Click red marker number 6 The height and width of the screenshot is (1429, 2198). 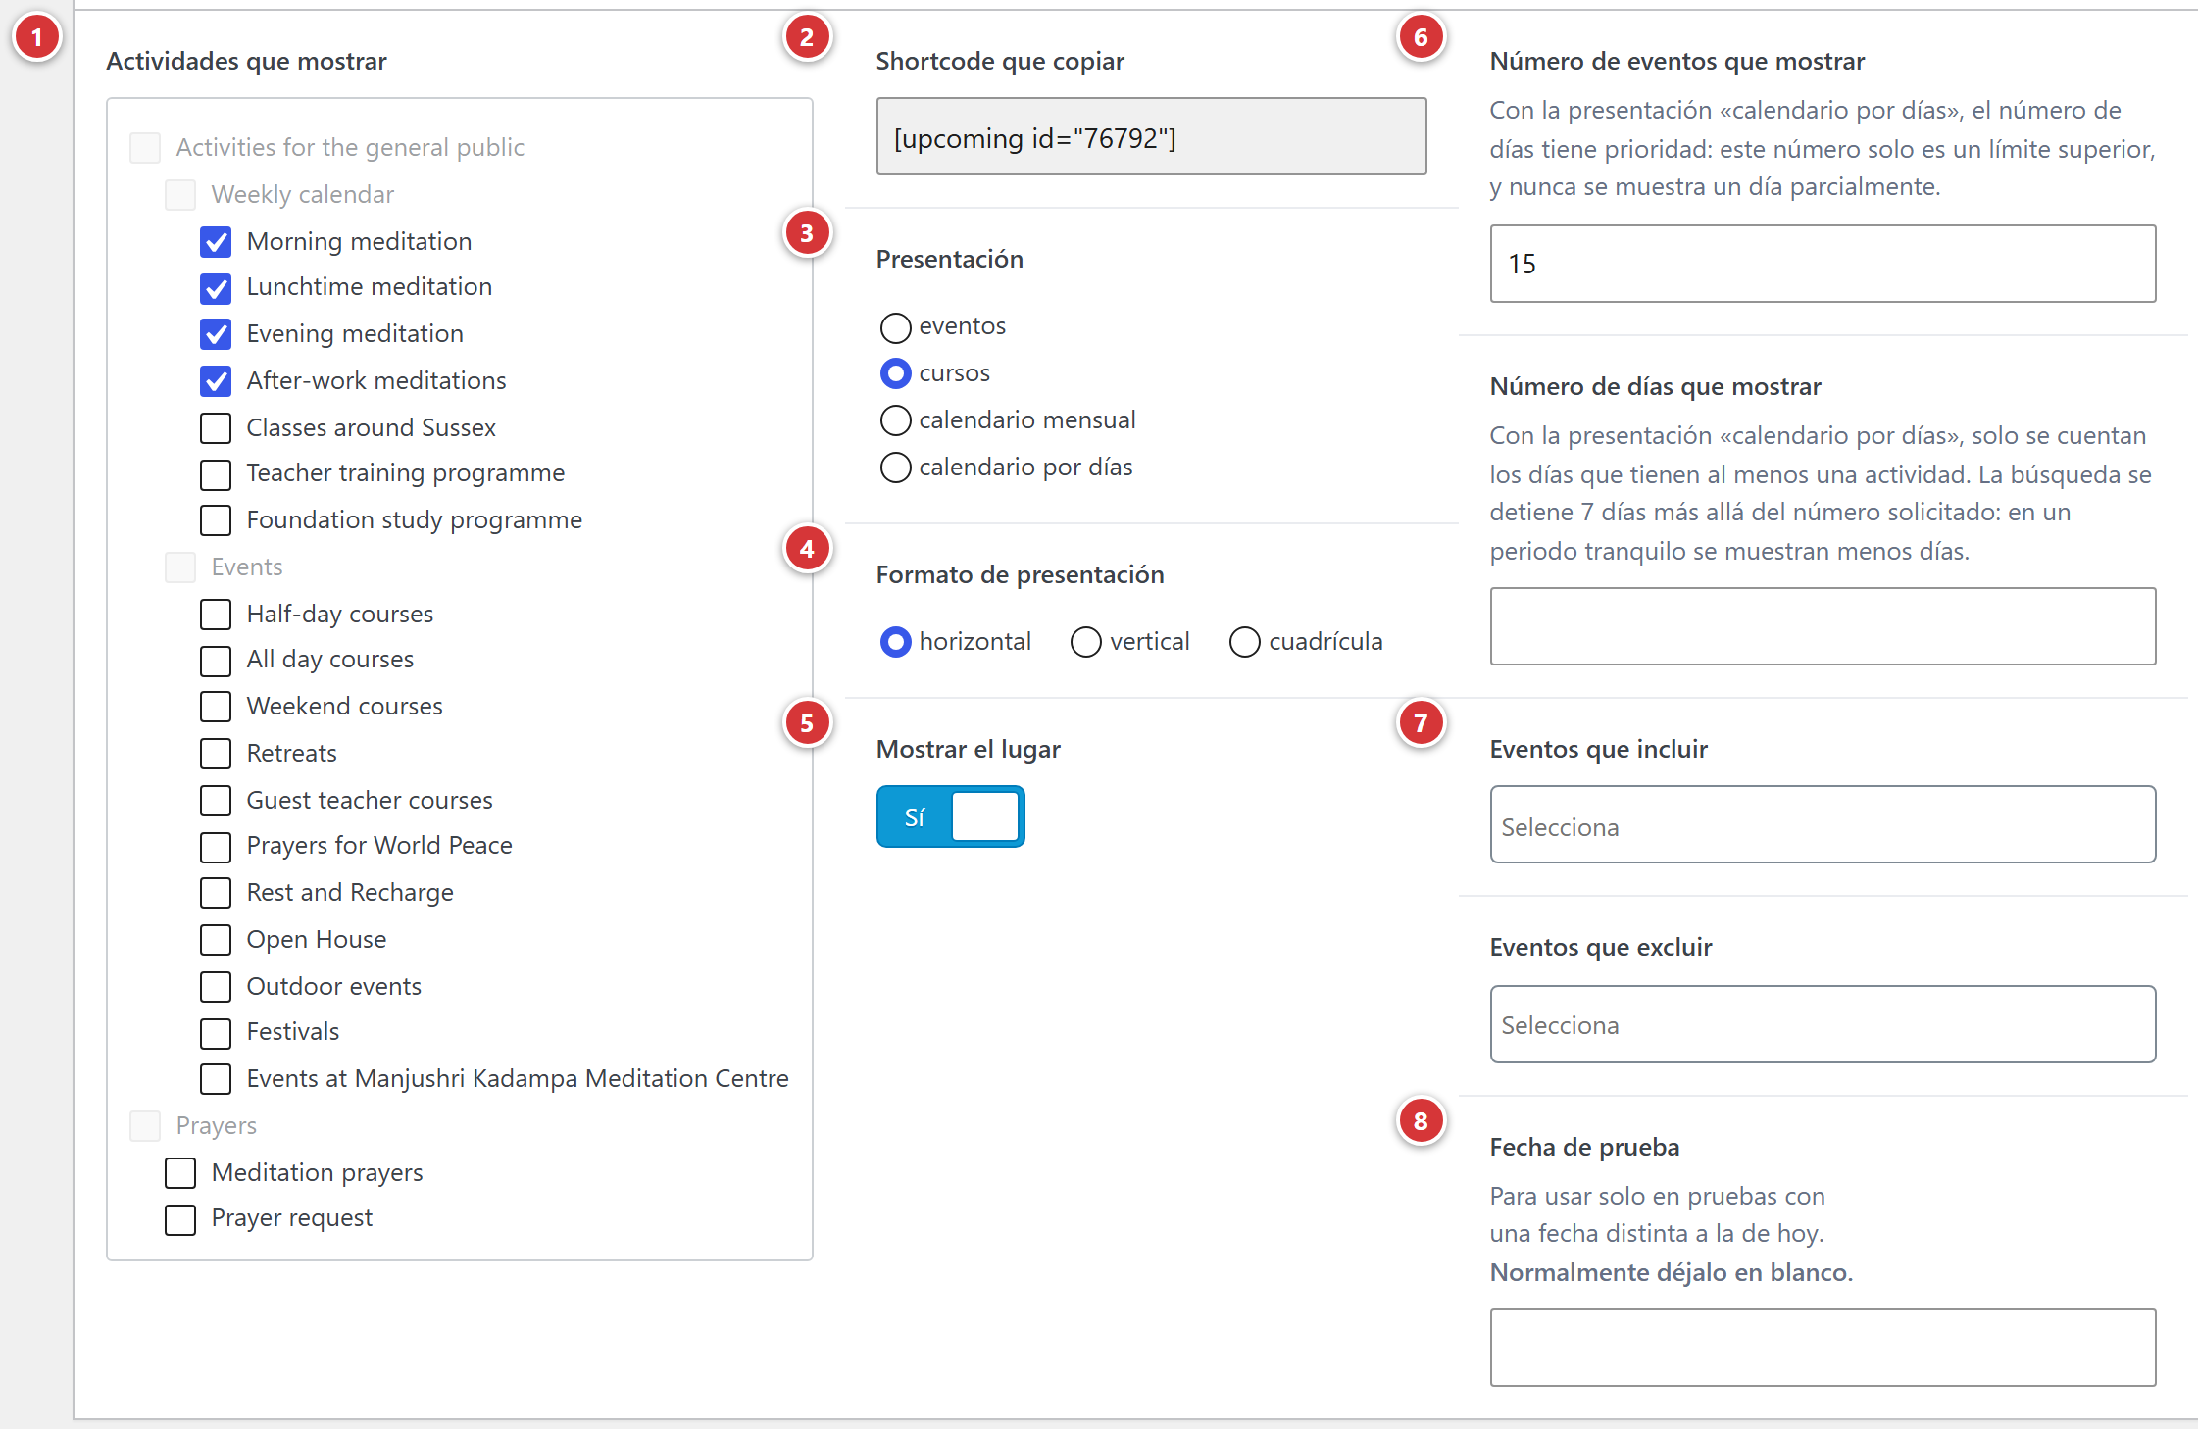tap(1421, 37)
